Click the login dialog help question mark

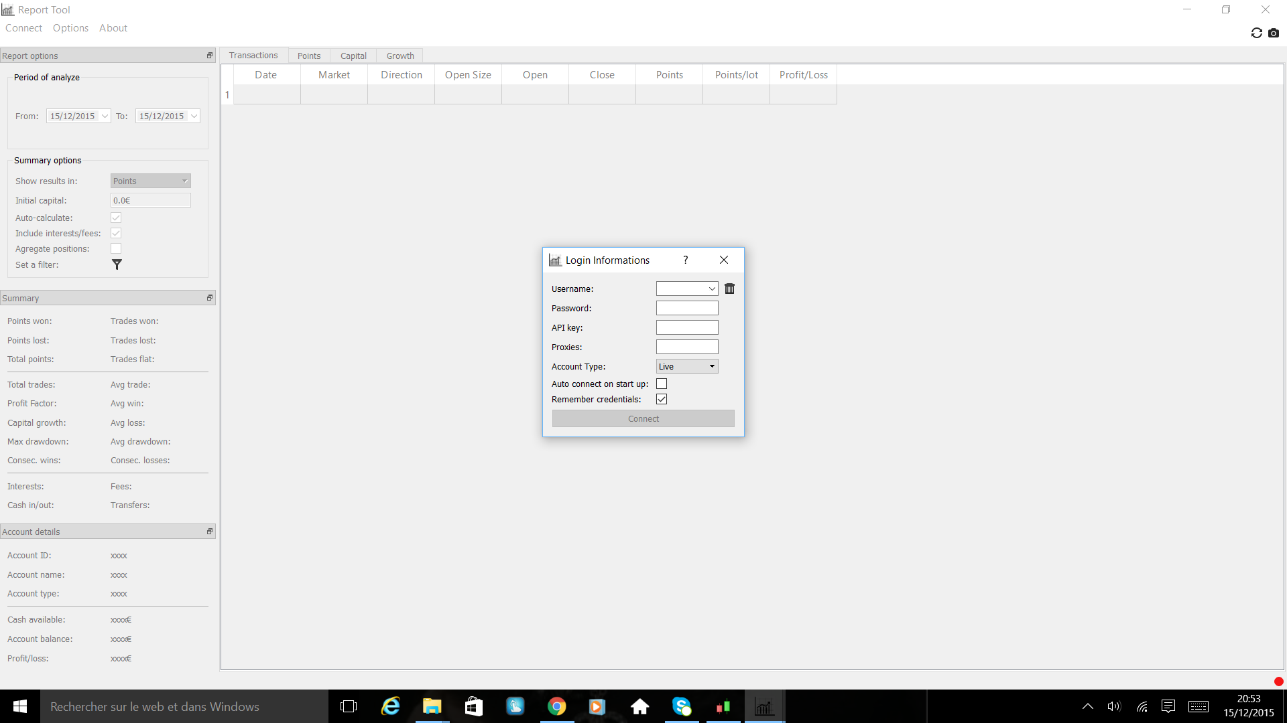click(685, 260)
